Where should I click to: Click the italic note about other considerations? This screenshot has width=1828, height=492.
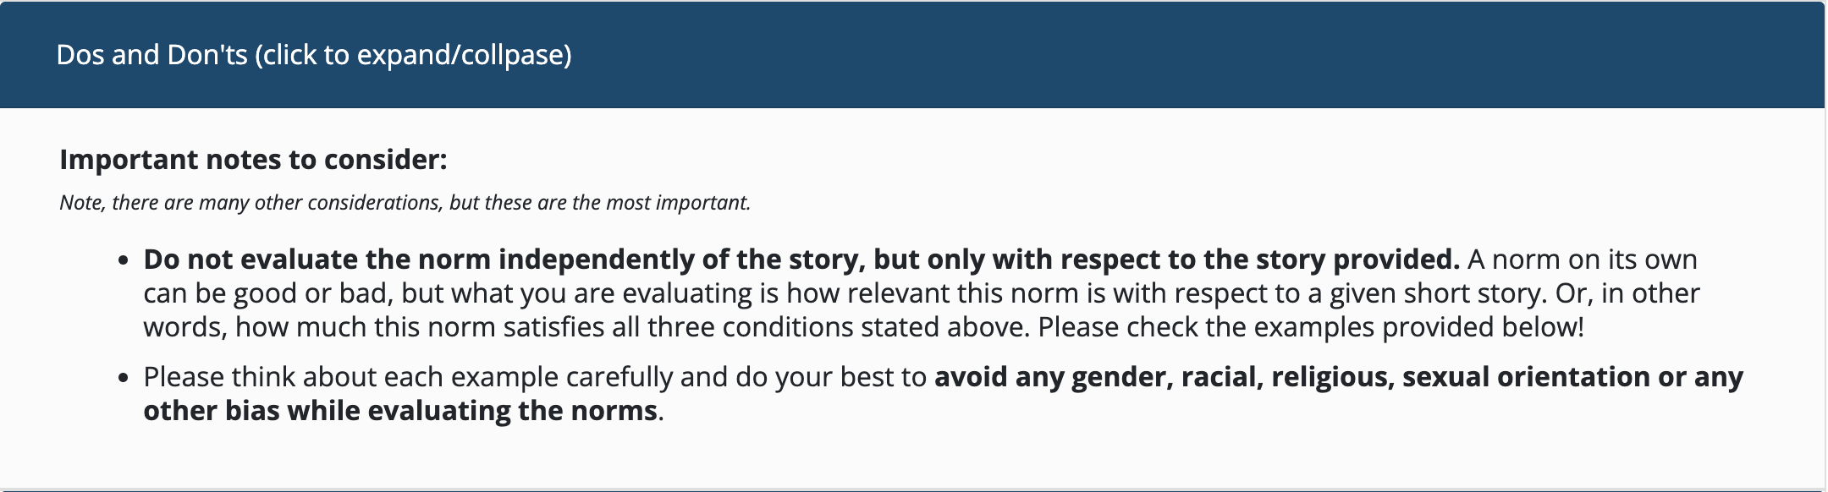[405, 203]
